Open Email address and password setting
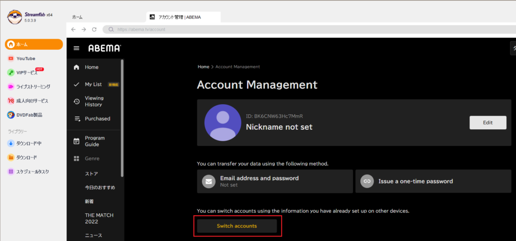 coord(275,181)
